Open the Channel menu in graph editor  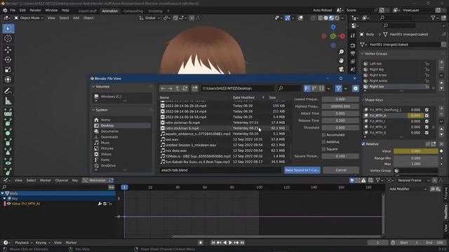pos(62,181)
